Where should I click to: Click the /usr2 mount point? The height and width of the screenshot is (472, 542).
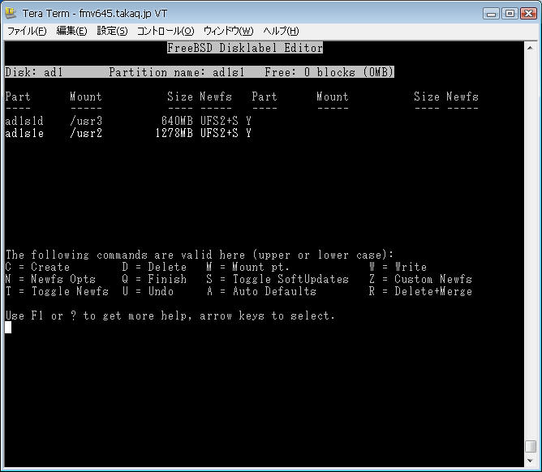(86, 133)
